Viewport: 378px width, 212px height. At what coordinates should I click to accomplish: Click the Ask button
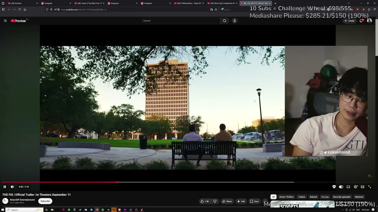point(241,201)
